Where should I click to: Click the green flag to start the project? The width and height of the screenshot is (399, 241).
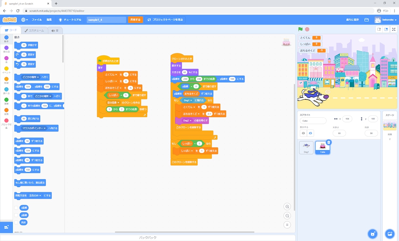300,29
